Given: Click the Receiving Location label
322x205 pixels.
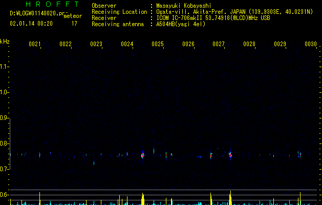Looking at the screenshot, I should coord(119,12).
